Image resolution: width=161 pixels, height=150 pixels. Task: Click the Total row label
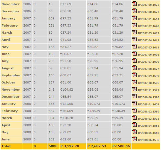(6, 146)
